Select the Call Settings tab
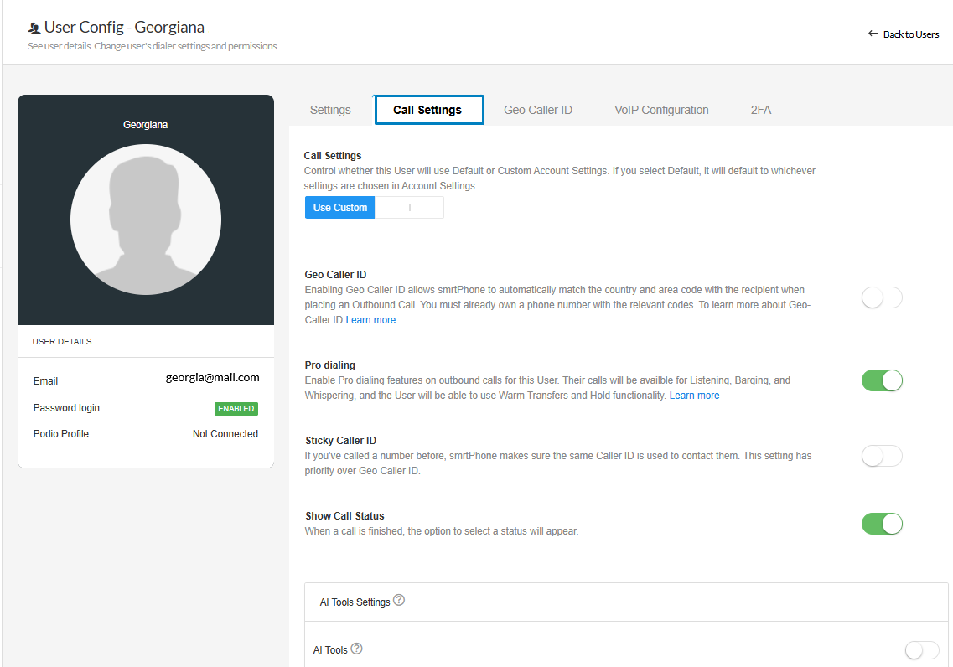953x667 pixels. (428, 110)
